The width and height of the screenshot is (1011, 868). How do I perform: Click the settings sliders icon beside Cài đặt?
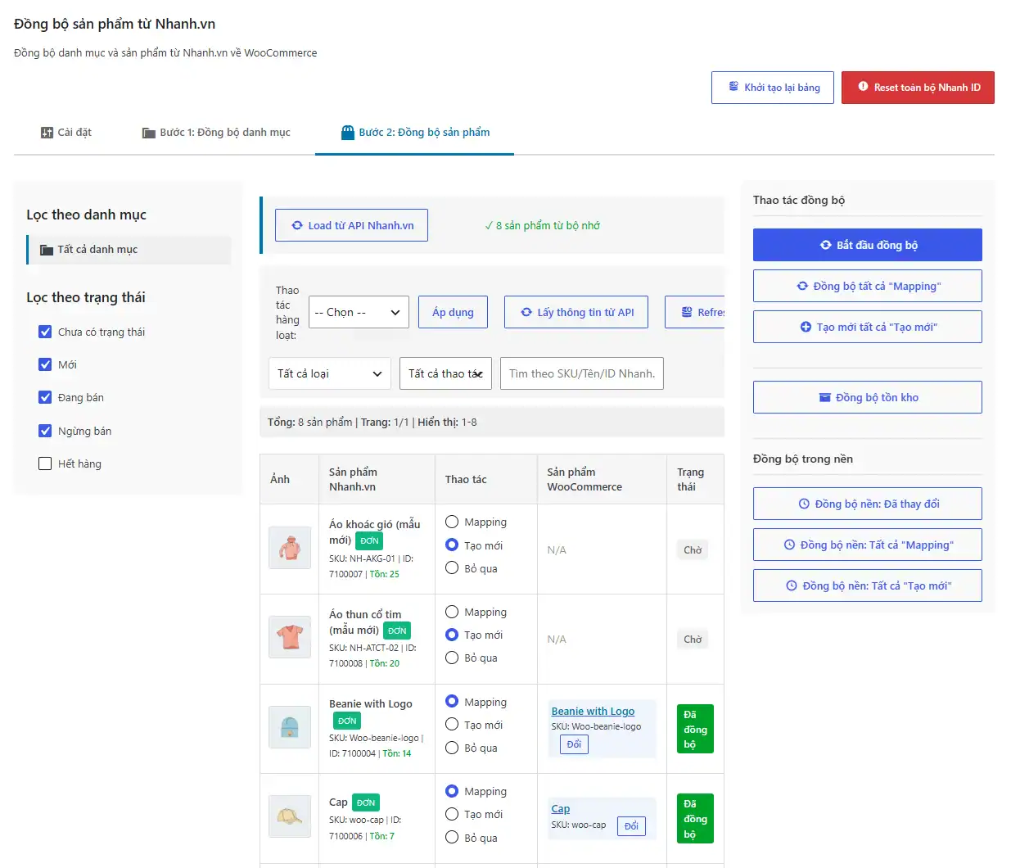[x=47, y=133]
